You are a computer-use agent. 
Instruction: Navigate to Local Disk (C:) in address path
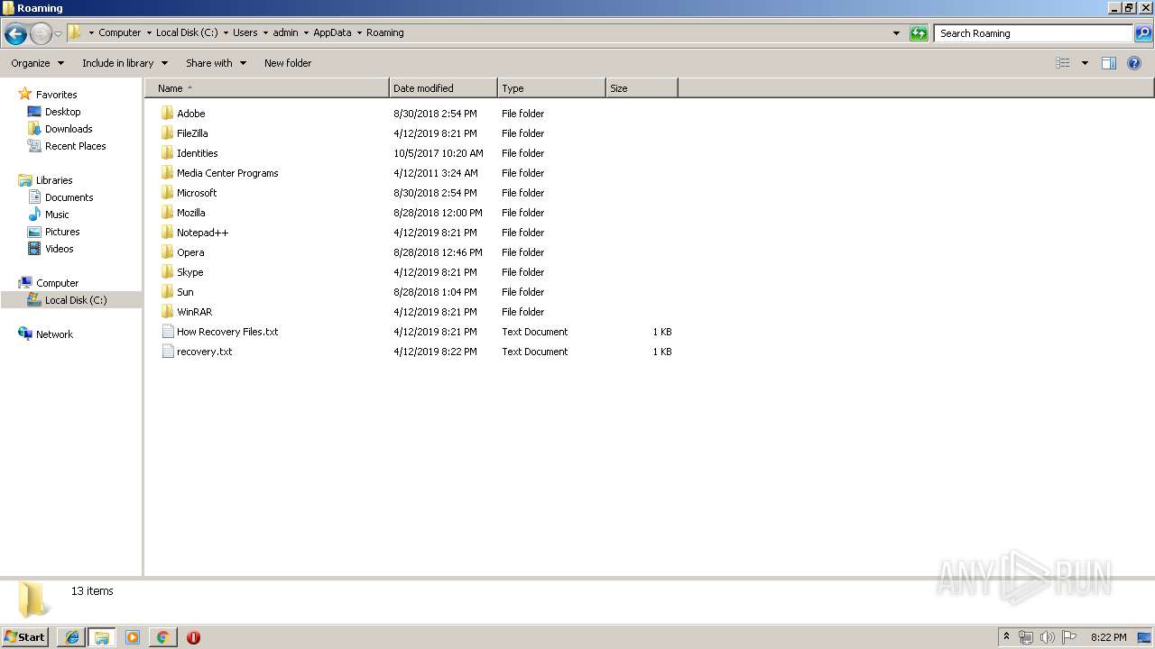click(187, 33)
